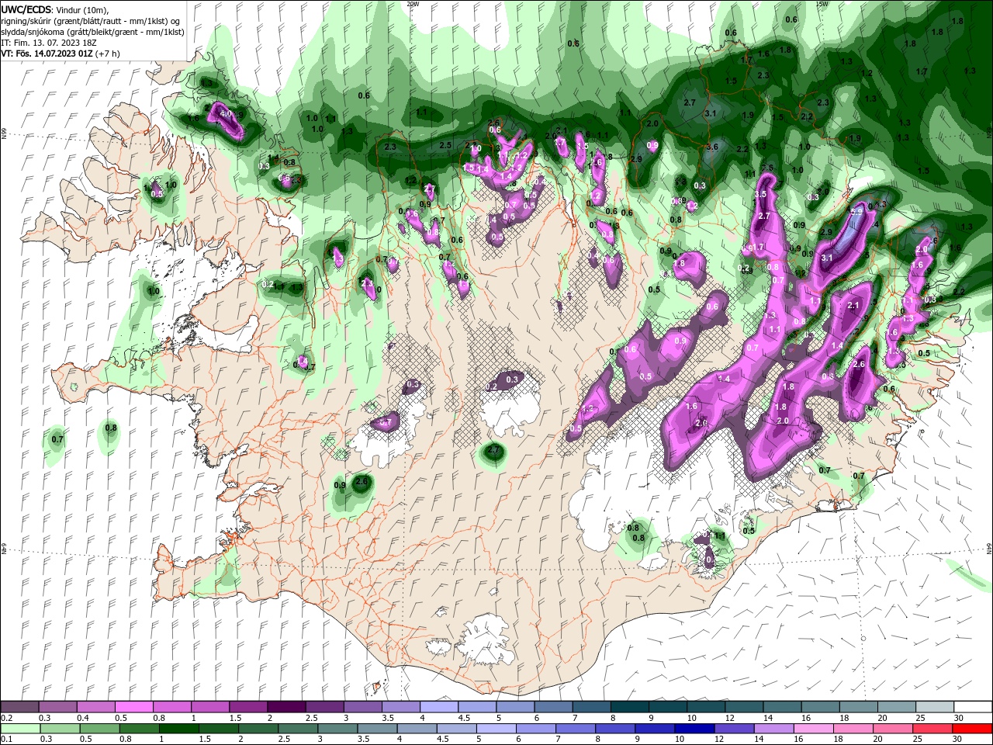Pick the light pink rain swatch between 16 and 18

click(814, 729)
